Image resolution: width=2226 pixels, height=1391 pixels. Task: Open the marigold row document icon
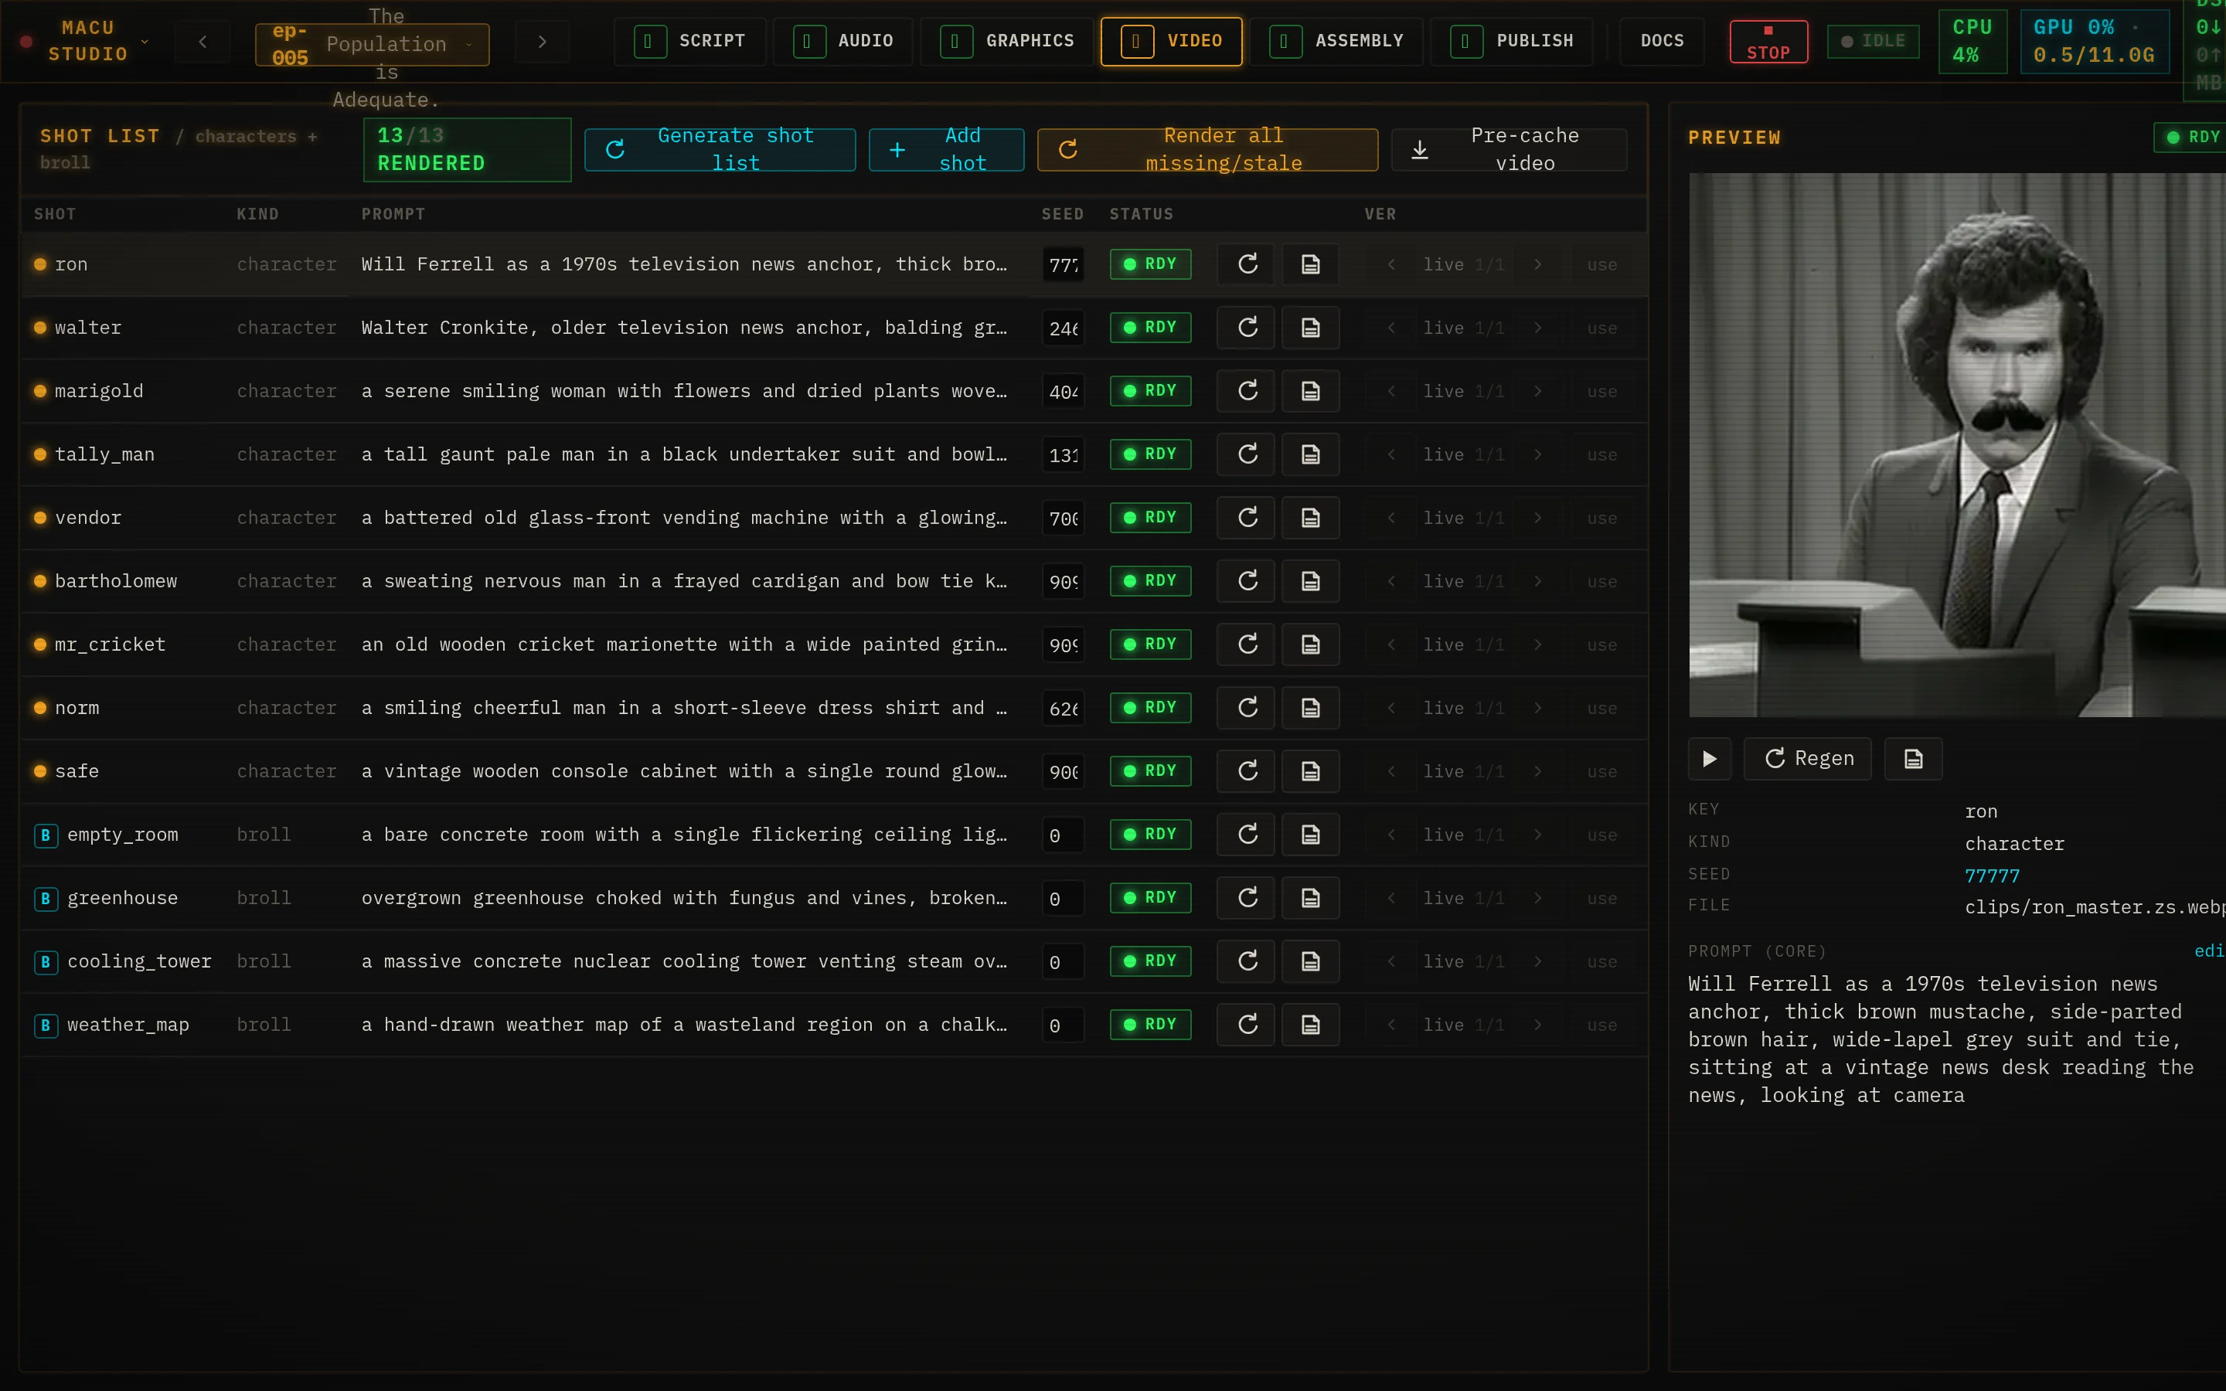pyautogui.click(x=1310, y=391)
